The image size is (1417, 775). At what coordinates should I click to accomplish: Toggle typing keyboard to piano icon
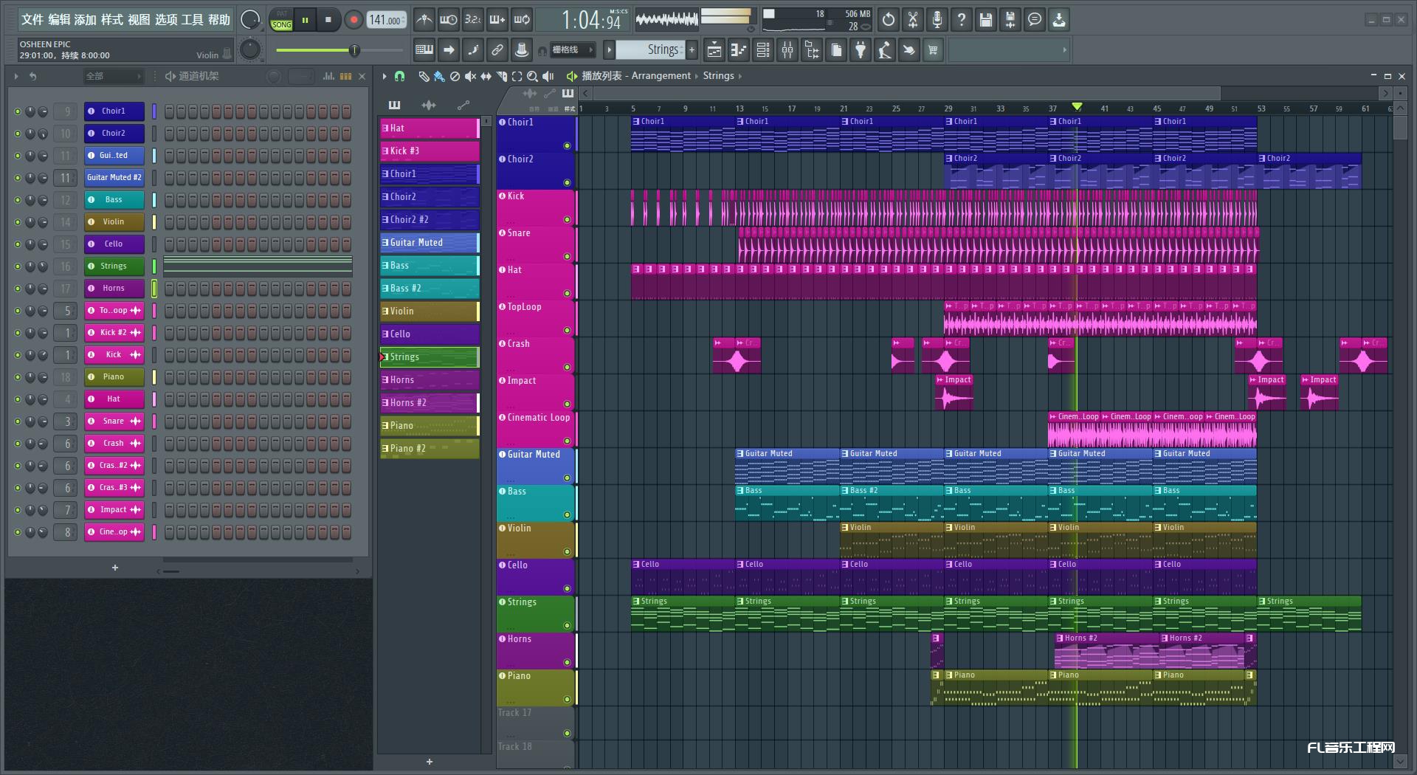(x=424, y=50)
